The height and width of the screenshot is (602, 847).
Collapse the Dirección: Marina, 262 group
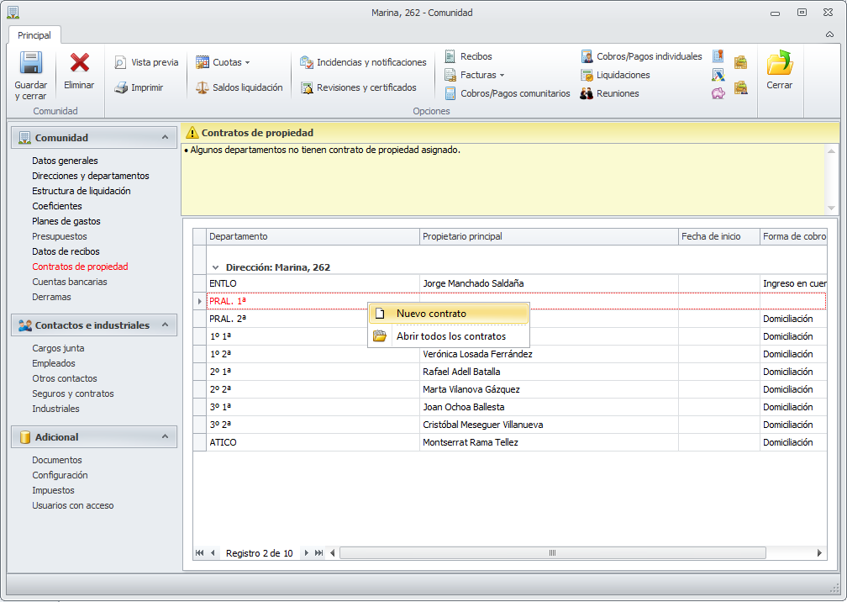pyautogui.click(x=214, y=267)
